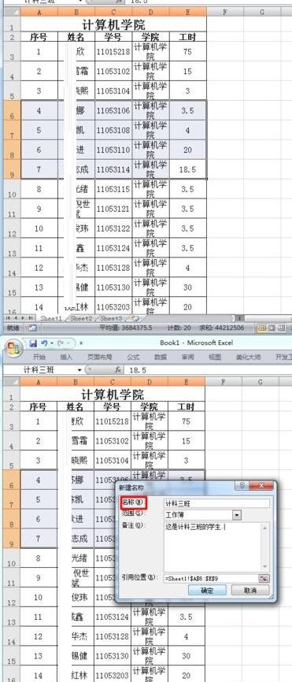Switch to Normal view via status bar icon

pos(262,328)
